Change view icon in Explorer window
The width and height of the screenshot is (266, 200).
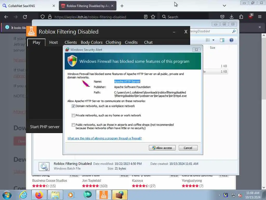208,40
